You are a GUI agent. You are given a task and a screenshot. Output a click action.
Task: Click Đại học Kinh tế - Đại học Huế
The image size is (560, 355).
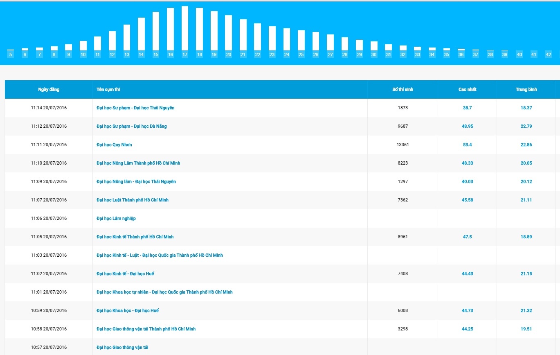pyautogui.click(x=125, y=274)
